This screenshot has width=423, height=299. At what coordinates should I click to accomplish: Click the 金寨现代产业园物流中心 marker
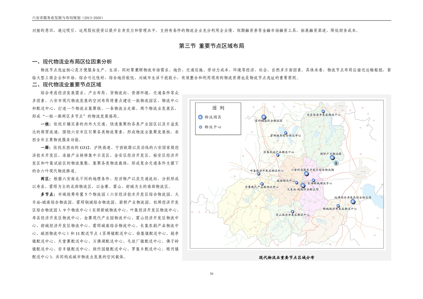click(262, 184)
